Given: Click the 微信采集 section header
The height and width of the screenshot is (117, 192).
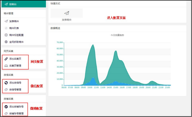Looking at the screenshot, I should coord(8,75).
